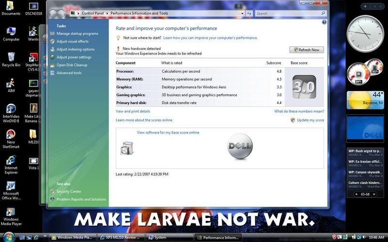Click Control Panel in the breadcrumb
Screen dimensions: 388x242
(x=93, y=14)
